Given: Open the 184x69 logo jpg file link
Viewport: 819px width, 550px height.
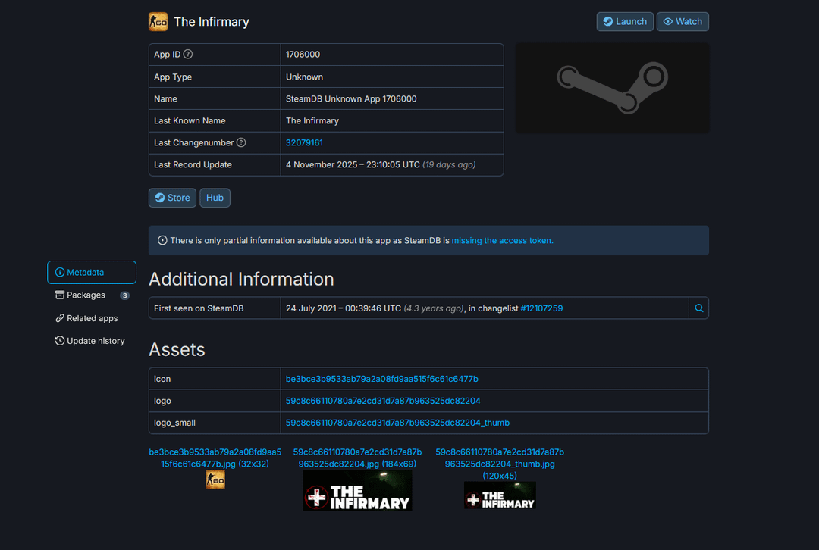Looking at the screenshot, I should (x=357, y=458).
